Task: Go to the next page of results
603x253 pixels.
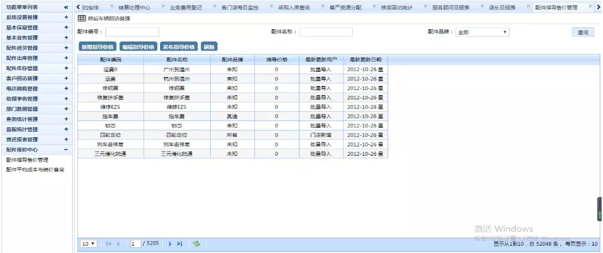Action: click(170, 244)
